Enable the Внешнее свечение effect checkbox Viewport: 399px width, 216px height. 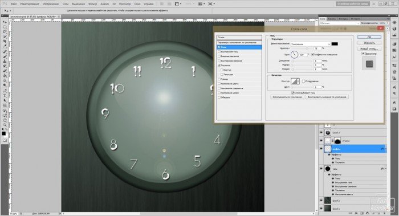click(x=219, y=56)
